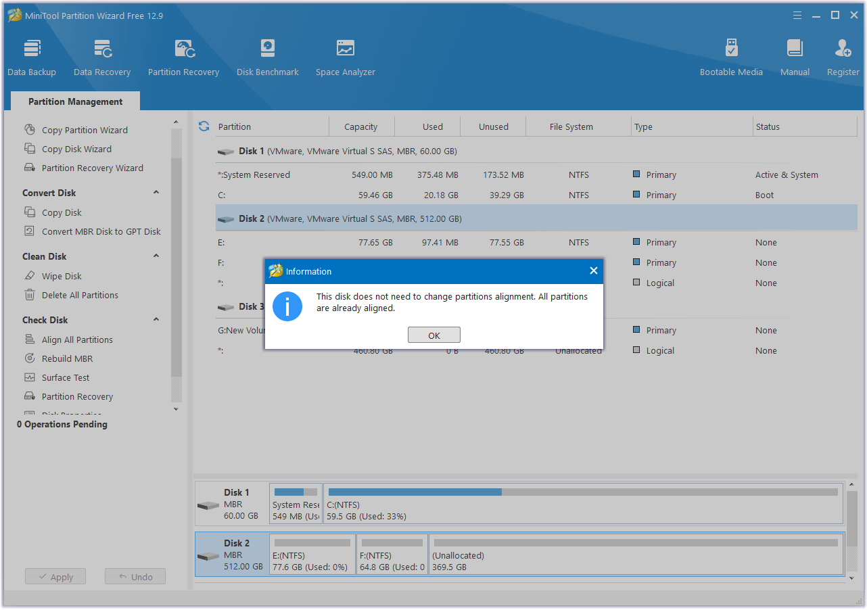Click sidebar scroll up arrow
867x610 pixels.
pos(177,122)
